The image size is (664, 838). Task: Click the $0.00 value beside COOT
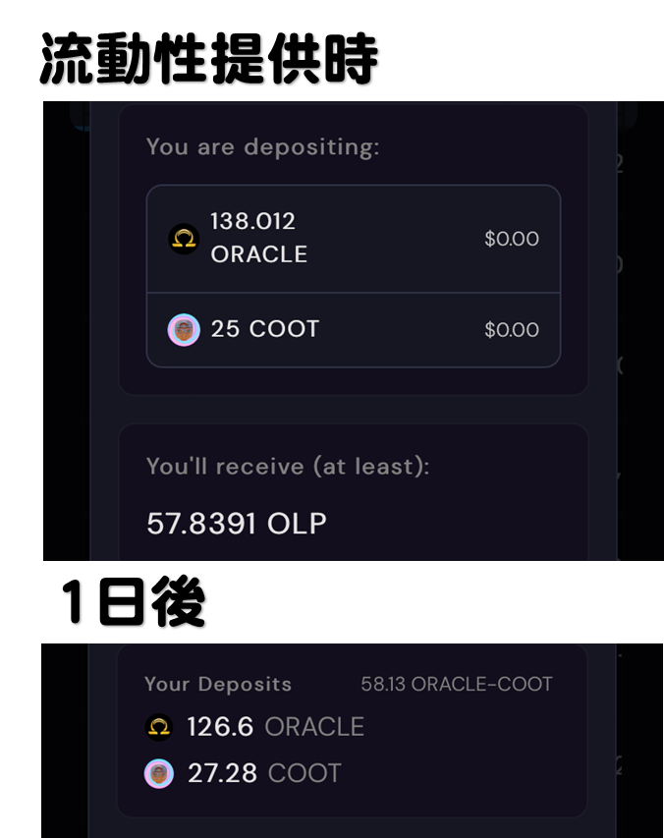(x=512, y=330)
